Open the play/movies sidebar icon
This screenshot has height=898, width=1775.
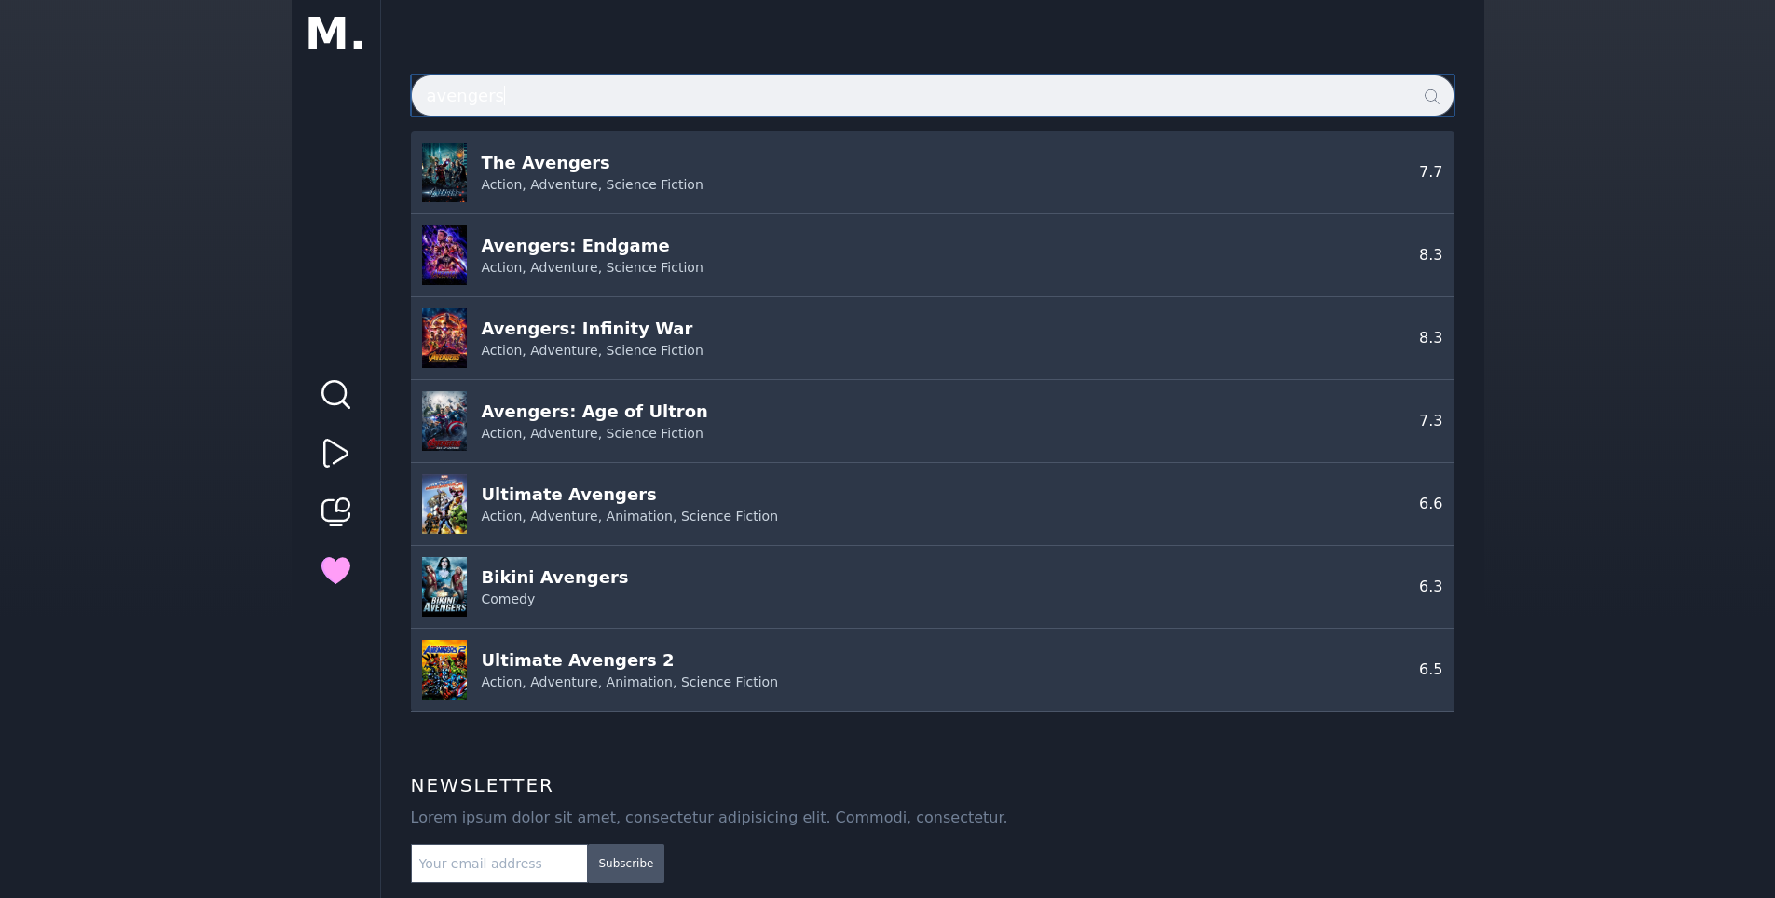tap(335, 454)
